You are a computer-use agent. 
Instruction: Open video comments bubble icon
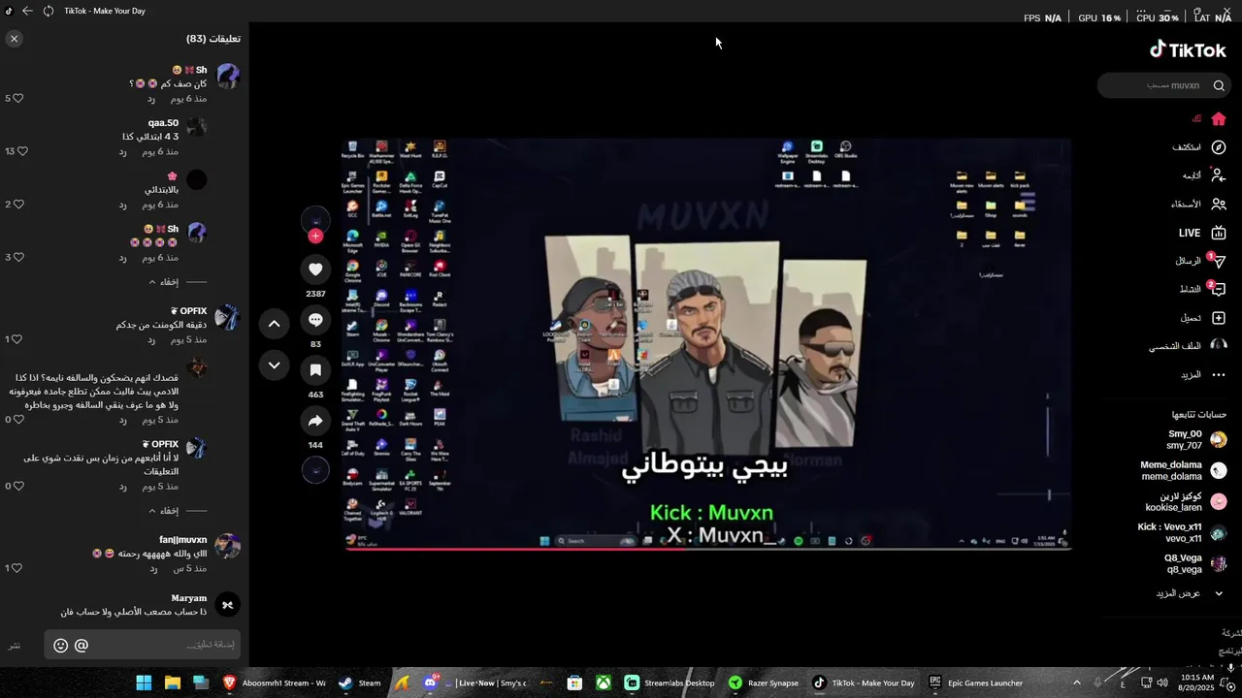315,320
